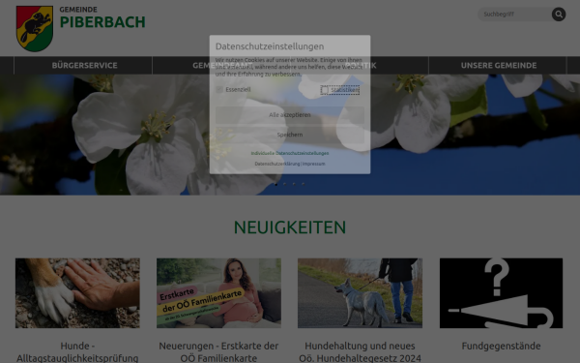Open Neuerungen - Erstkarte der OÖ Familienkarte title
The width and height of the screenshot is (580, 363).
pyautogui.click(x=218, y=352)
